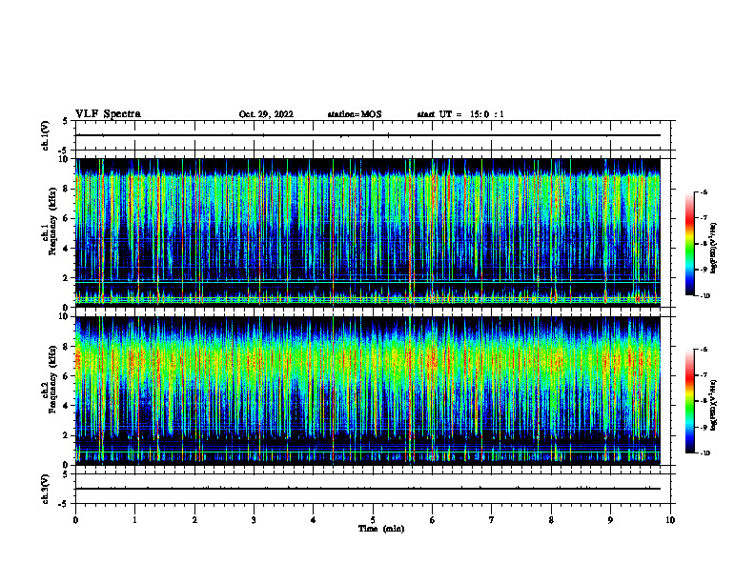Click time axis tick label "2"

194,520
